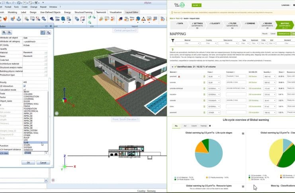
Task: Enable the 2D interaction checkbox
Action: 25,86
